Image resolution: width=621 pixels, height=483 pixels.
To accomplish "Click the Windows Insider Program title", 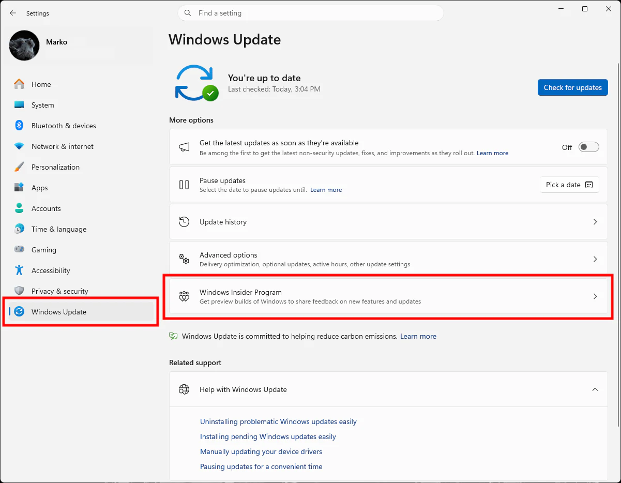I will pyautogui.click(x=240, y=292).
